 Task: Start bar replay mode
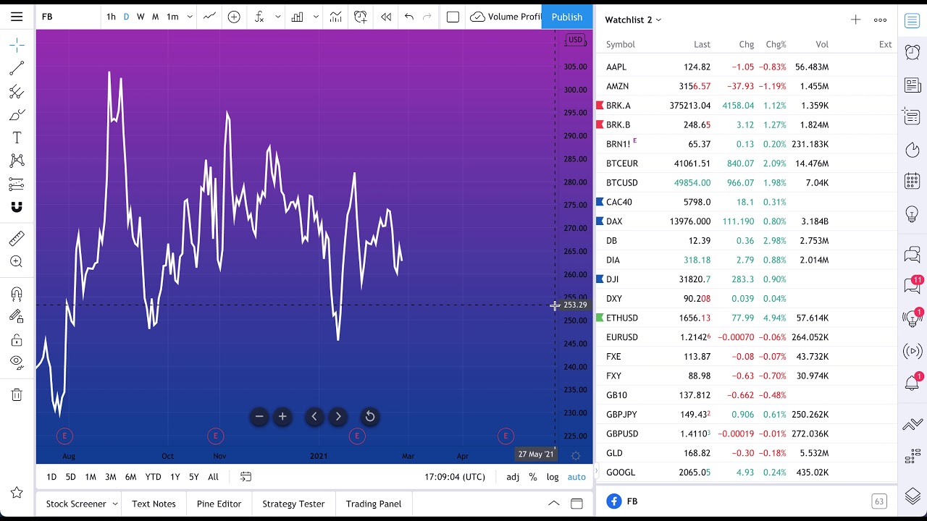point(386,17)
